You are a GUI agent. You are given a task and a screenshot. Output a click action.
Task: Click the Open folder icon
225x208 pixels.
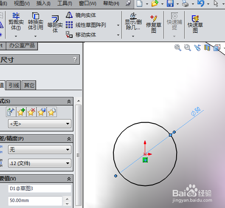(x=155, y=3)
